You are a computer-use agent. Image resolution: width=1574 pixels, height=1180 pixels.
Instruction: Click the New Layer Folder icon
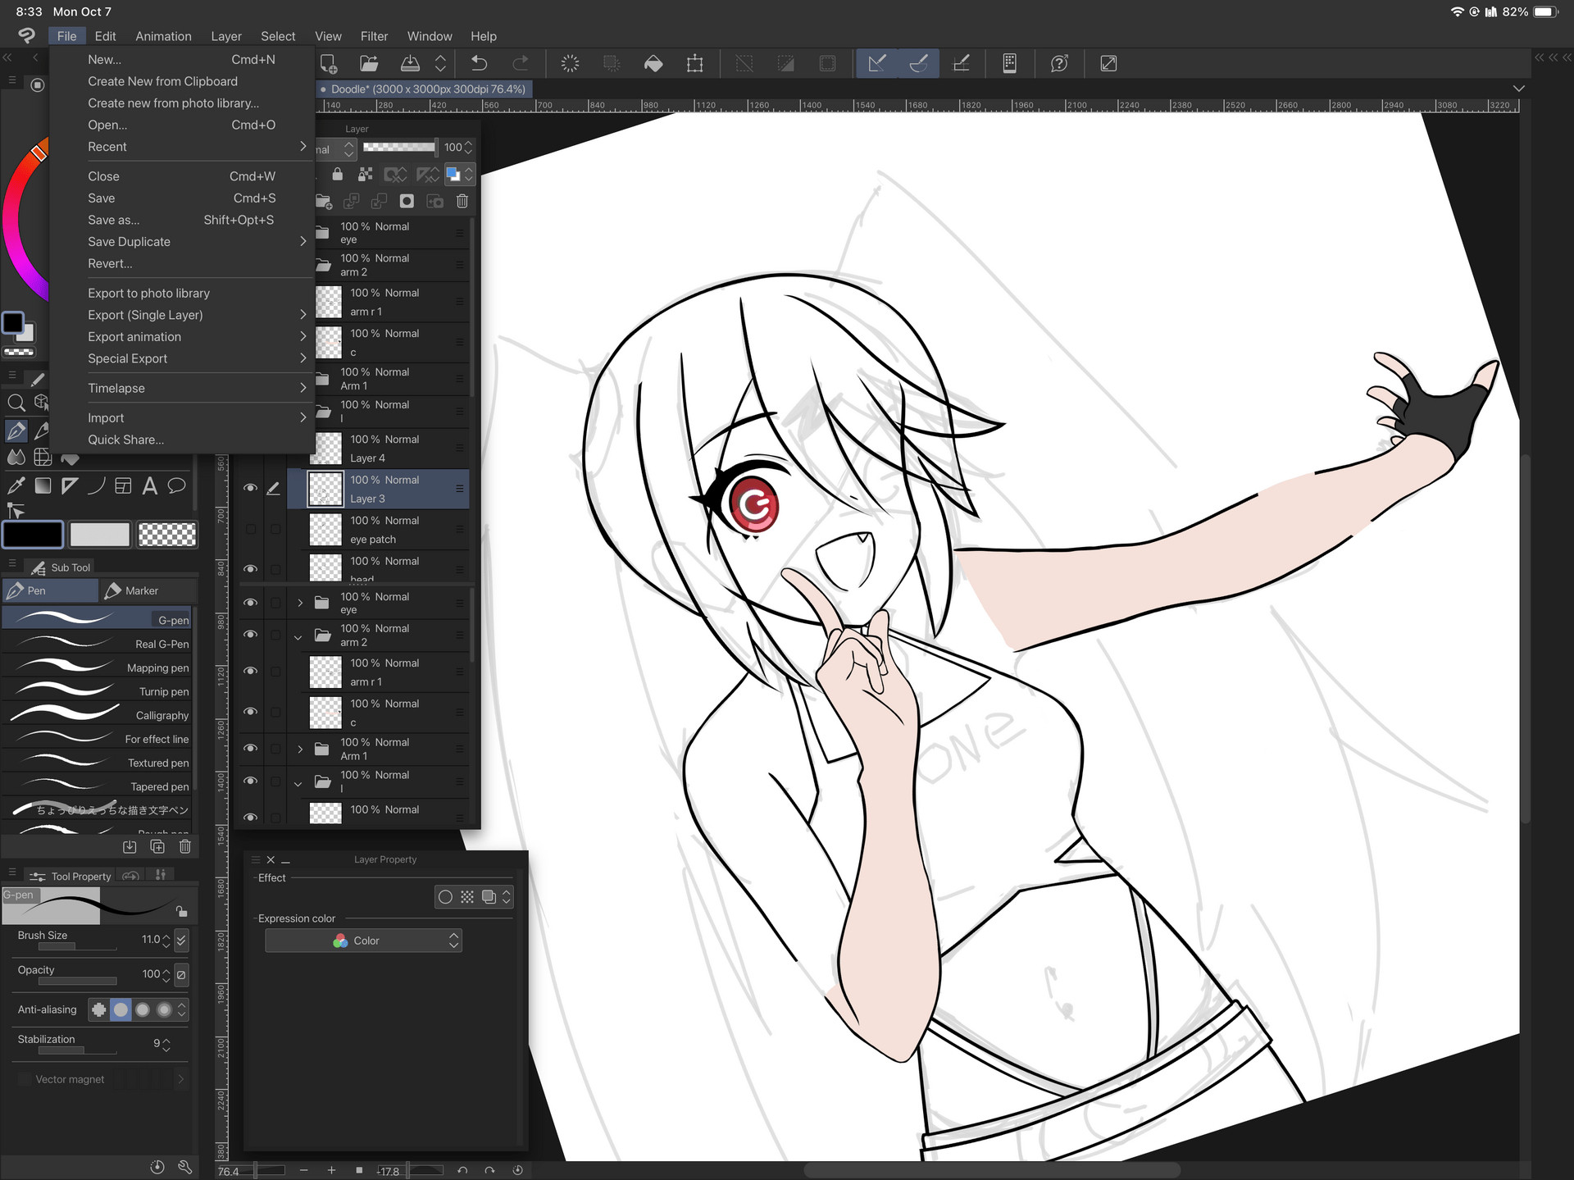(x=324, y=201)
